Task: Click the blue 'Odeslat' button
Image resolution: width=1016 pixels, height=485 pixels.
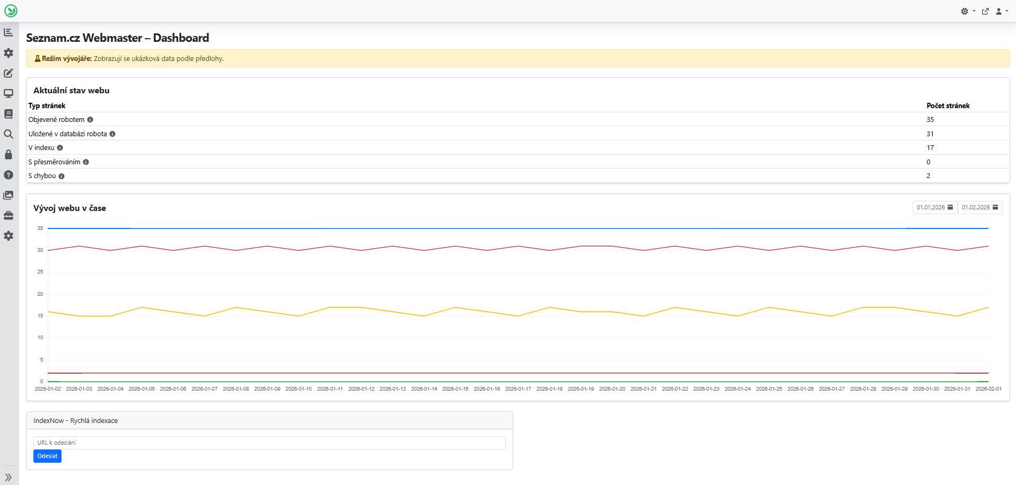Action: tap(47, 456)
